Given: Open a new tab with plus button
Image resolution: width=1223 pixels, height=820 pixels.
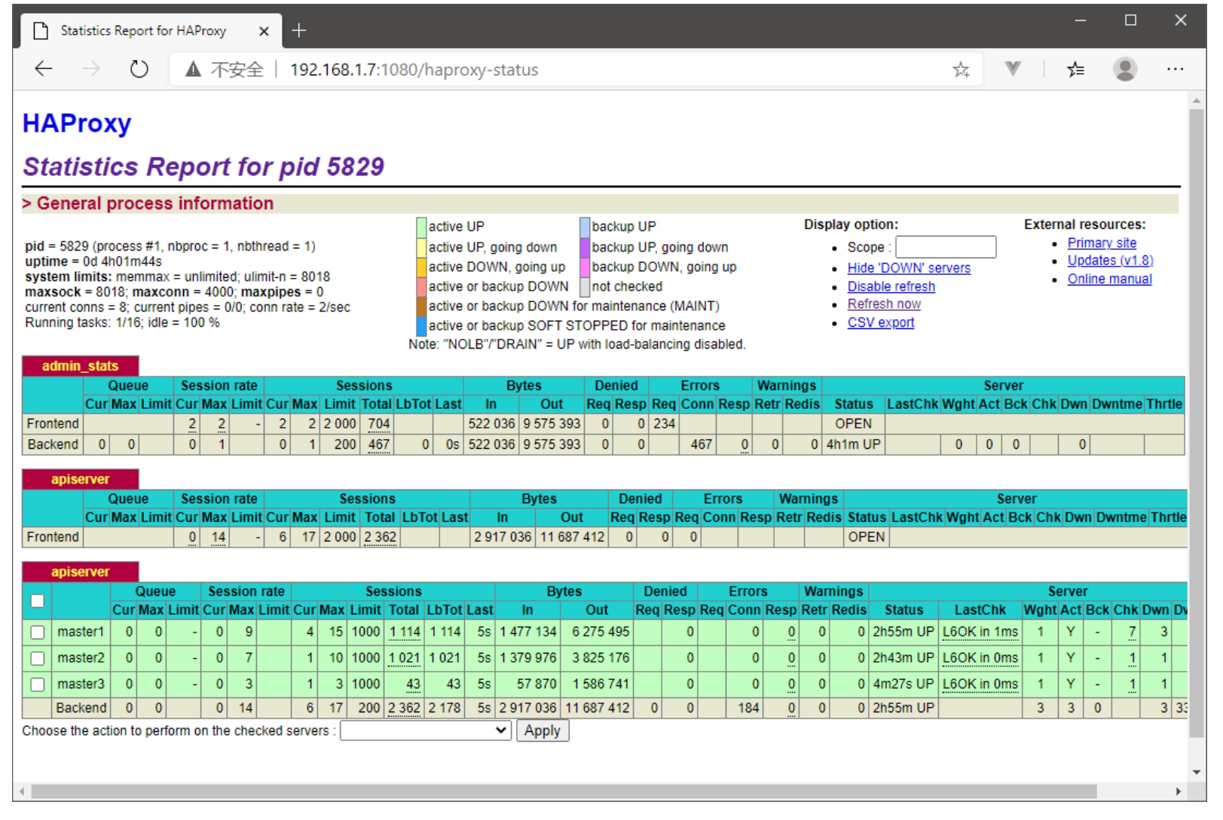Looking at the screenshot, I should [x=299, y=31].
